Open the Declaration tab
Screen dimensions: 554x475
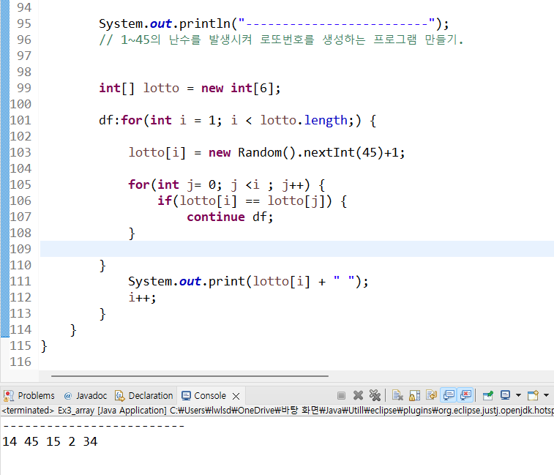pyautogui.click(x=143, y=395)
